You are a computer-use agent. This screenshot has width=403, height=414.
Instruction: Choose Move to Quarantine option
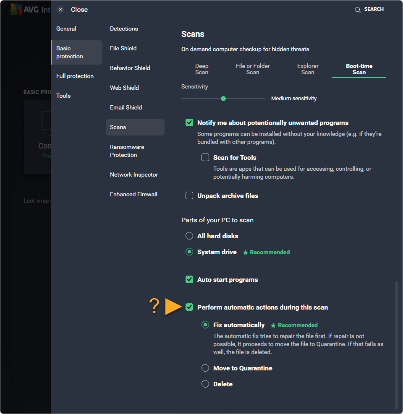[x=205, y=368]
